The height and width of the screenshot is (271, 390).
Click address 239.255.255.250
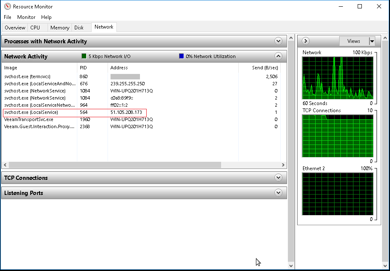pos(127,84)
